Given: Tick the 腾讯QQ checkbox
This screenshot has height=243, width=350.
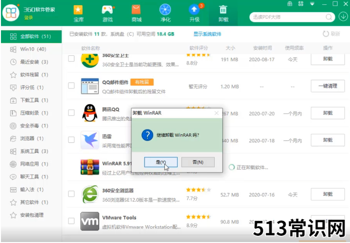Looking at the screenshot, I should 71,113.
